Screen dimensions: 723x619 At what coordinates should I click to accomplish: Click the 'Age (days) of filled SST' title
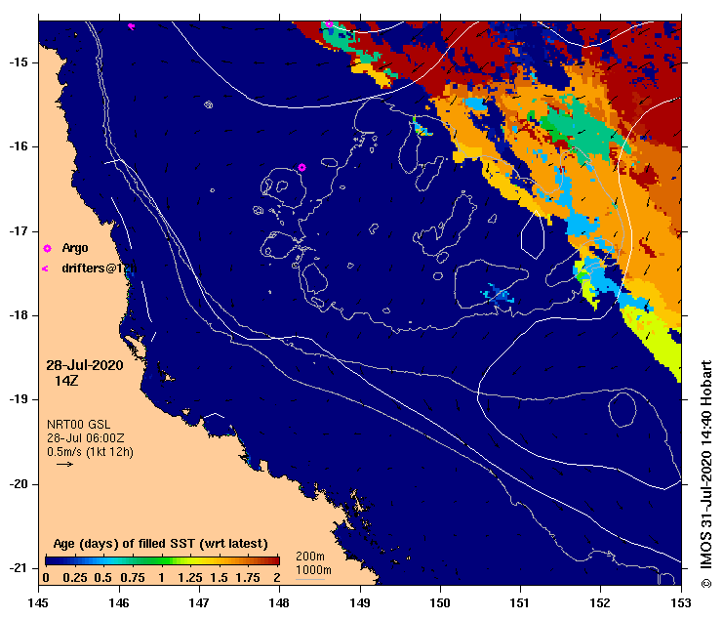point(160,544)
